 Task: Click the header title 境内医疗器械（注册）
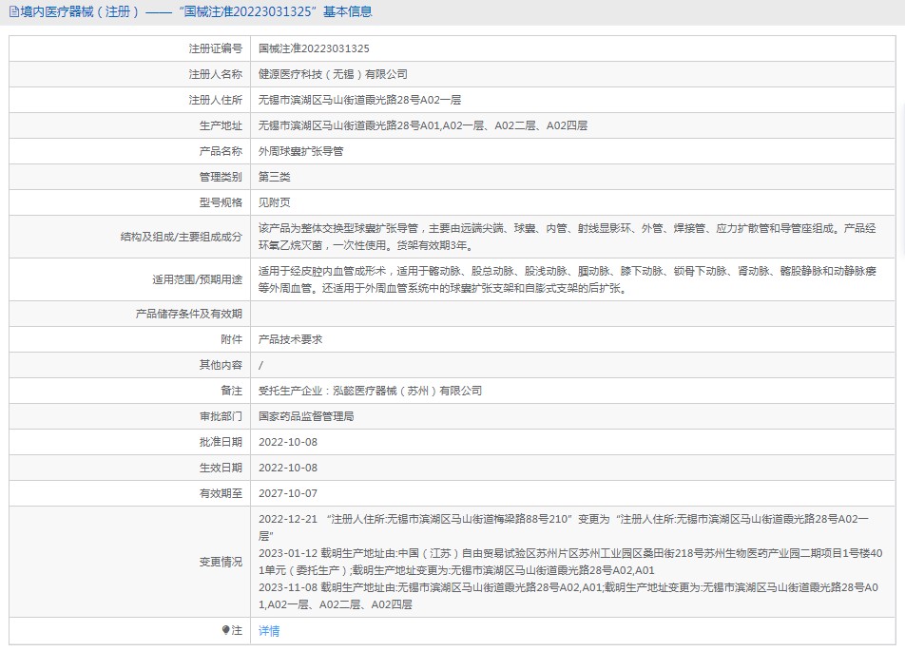pos(80,11)
